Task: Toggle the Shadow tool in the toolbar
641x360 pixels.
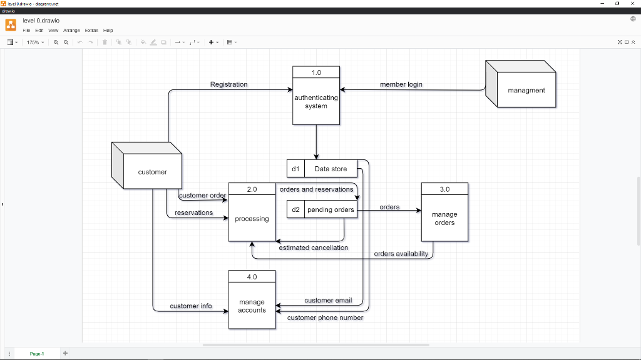Action: pyautogui.click(x=164, y=42)
